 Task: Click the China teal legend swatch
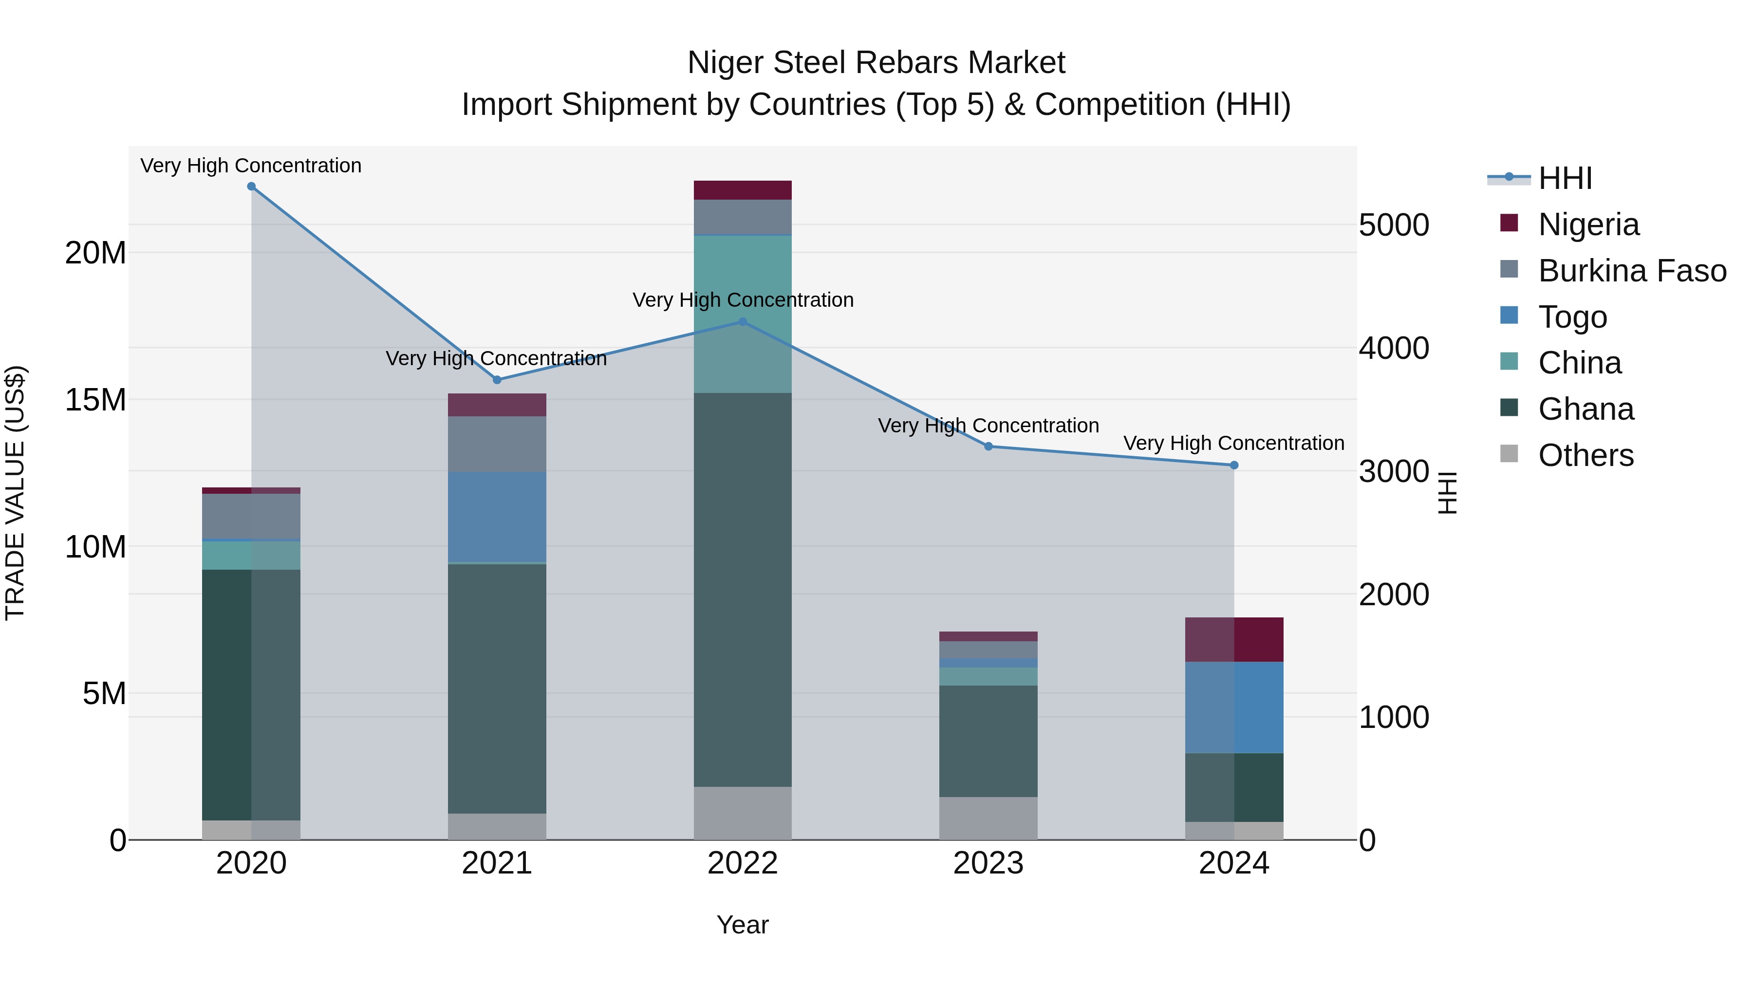point(1509,361)
